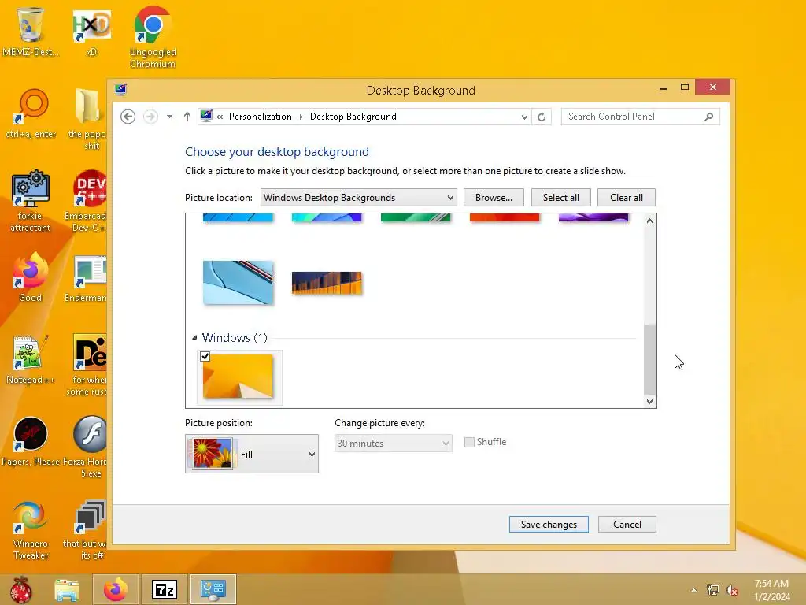Screen dimensions: 806x605
Task: Expand the breadcrumb chevrons before Personalization
Action: pyautogui.click(x=220, y=117)
